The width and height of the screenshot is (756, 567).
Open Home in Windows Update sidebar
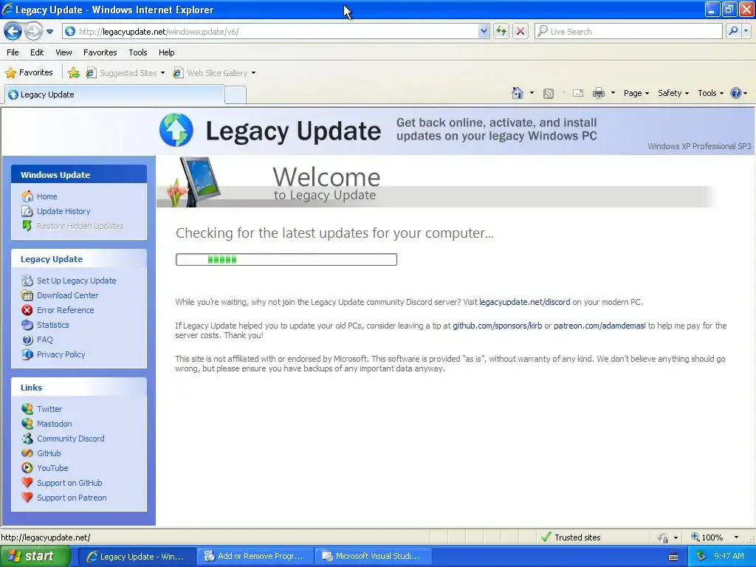point(47,196)
